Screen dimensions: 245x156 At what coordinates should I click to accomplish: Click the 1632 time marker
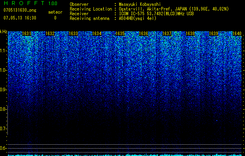click(50, 34)
